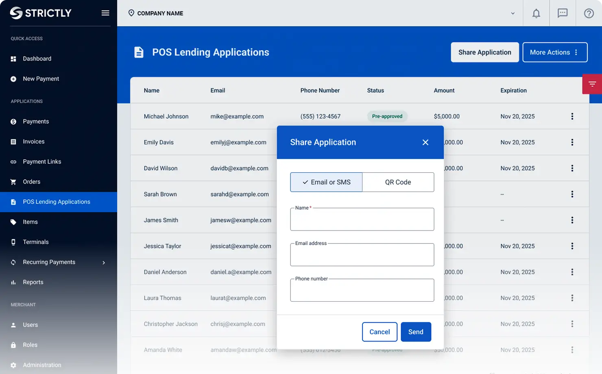The image size is (602, 374).
Task: Expand the Company Name dropdown chevron
Action: (x=513, y=13)
